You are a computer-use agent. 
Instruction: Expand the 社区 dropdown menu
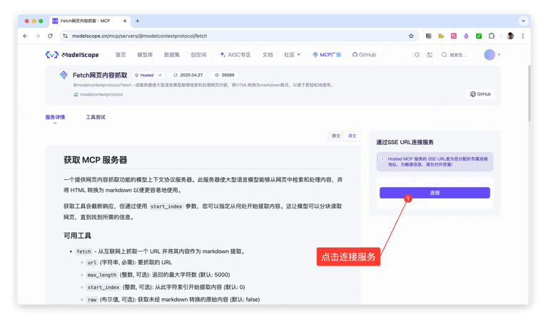click(292, 55)
